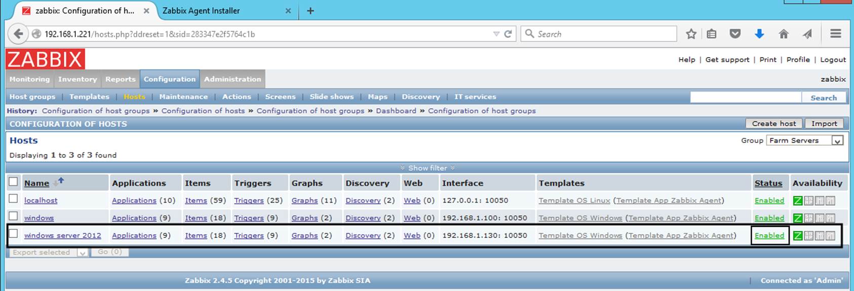Check the select-all hosts header checkbox
854x291 pixels.
pos(14,182)
